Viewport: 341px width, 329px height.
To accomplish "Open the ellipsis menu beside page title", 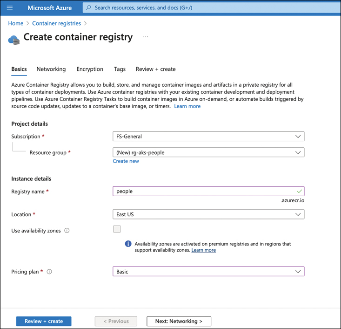I will click(146, 37).
